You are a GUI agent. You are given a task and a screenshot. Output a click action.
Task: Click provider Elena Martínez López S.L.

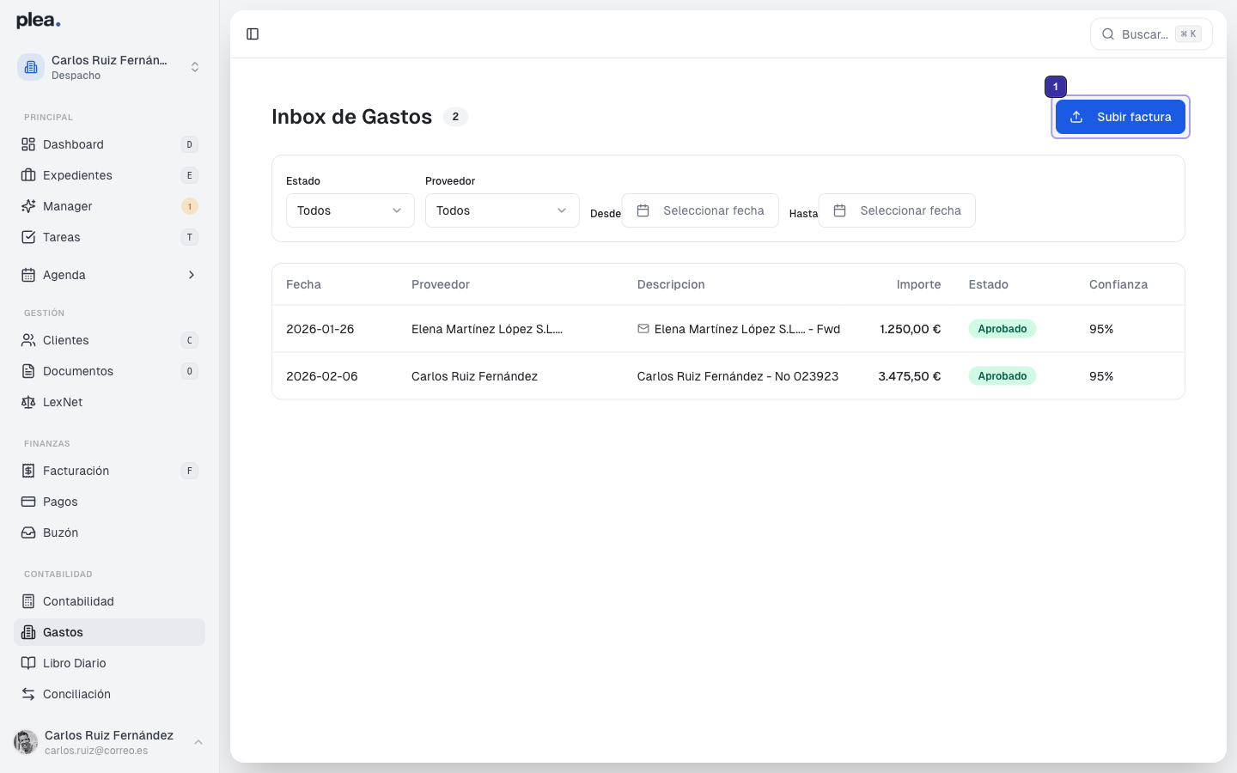point(487,329)
